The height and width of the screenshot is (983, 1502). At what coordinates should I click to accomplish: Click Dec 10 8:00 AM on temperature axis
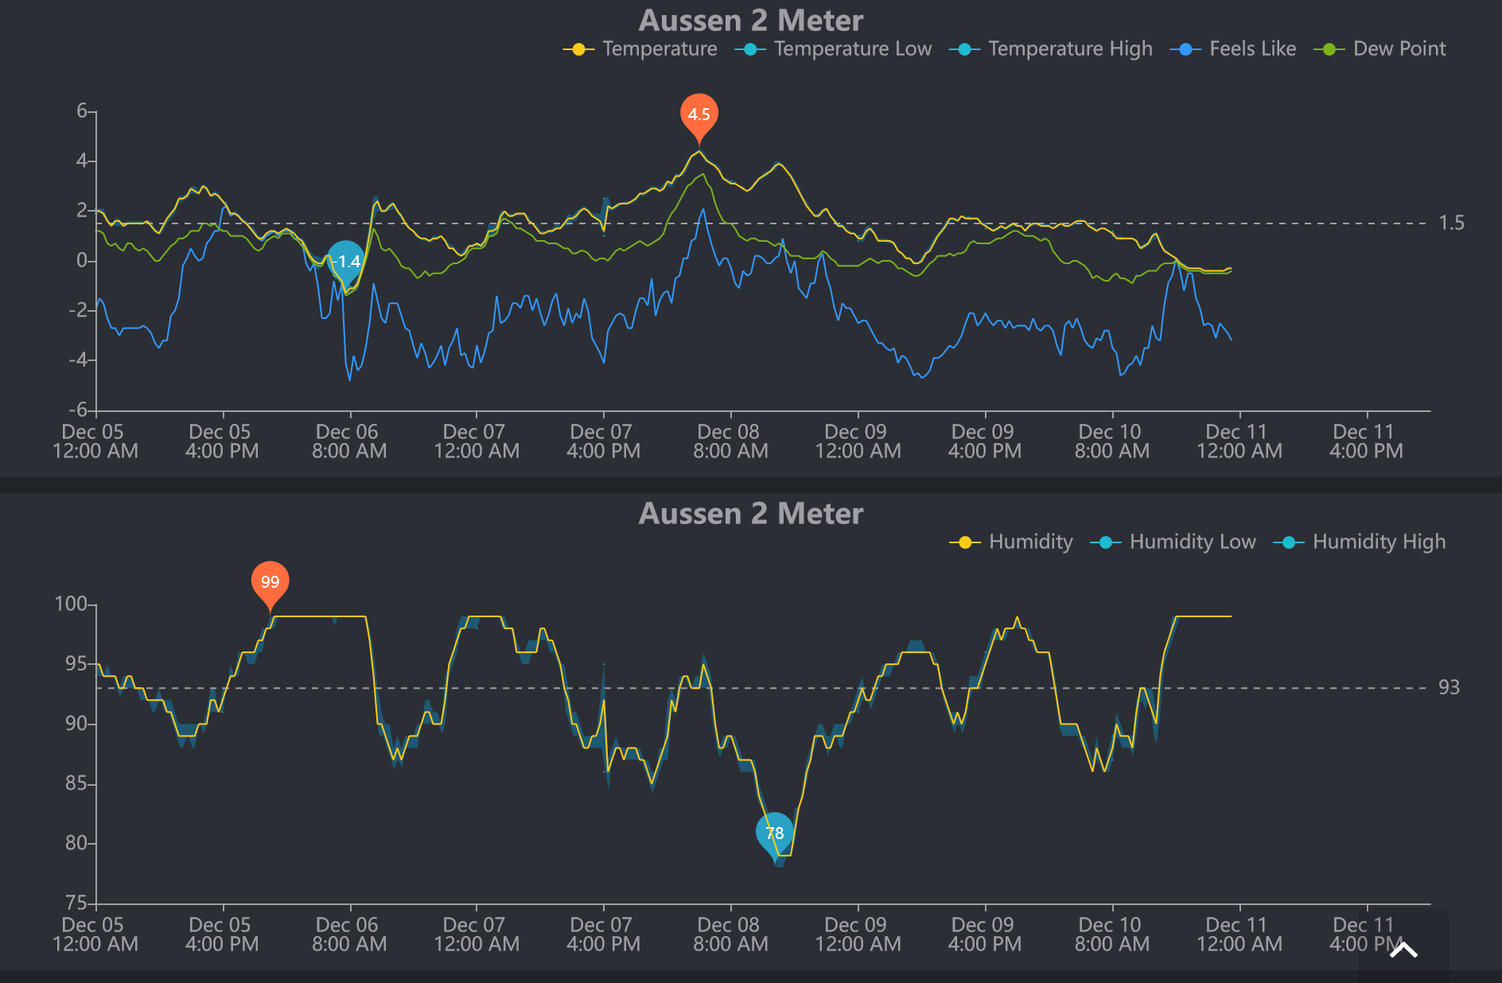coord(1112,441)
